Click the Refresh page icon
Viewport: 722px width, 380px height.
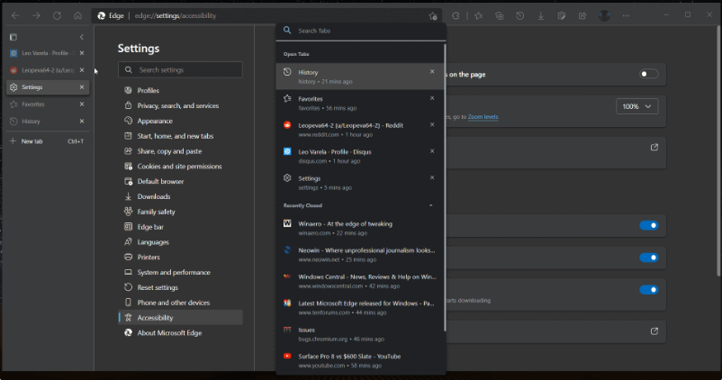(57, 15)
